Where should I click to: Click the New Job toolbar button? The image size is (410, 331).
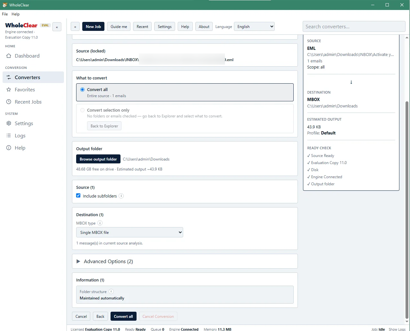[93, 27]
